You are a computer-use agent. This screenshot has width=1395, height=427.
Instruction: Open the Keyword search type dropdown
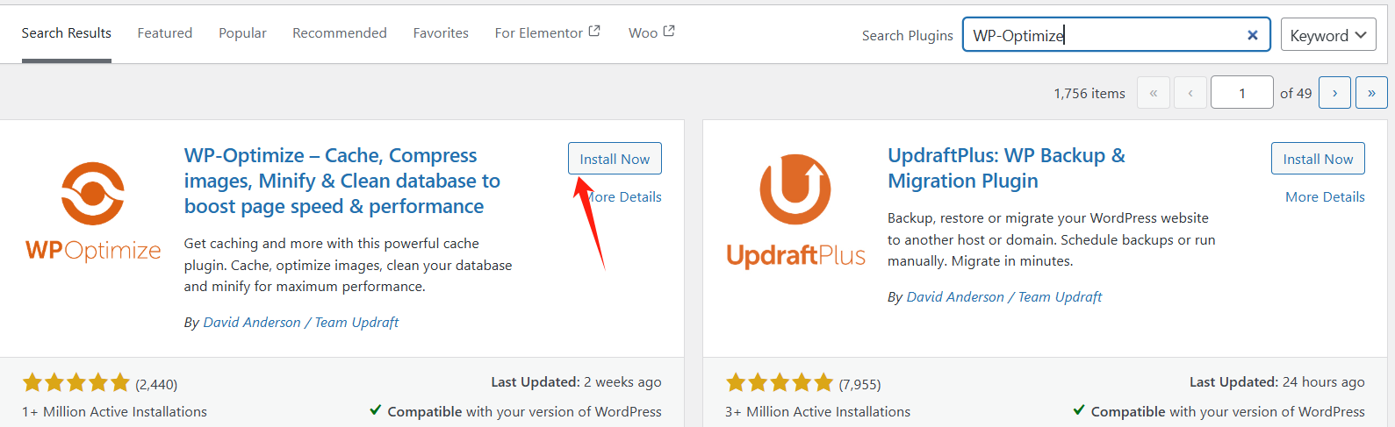(1327, 35)
